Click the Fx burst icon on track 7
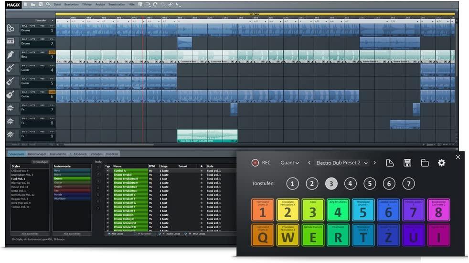This screenshot has height=263, width=469. coord(11,109)
